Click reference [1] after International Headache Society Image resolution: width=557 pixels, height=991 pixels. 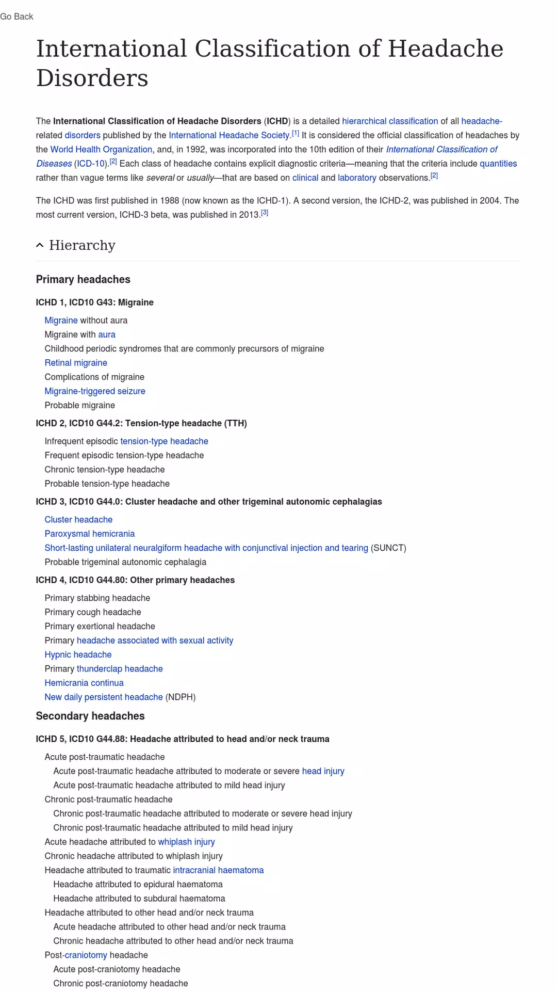point(296,133)
